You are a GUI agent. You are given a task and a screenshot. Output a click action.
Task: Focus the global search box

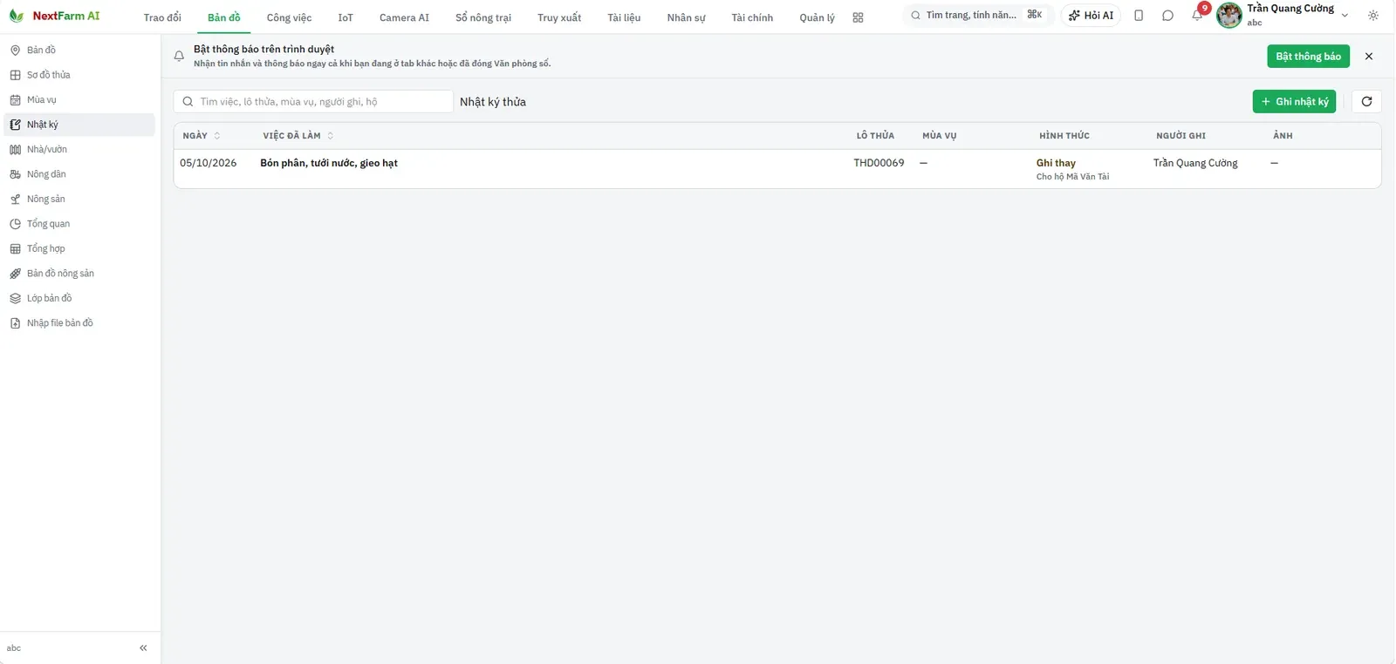pyautogui.click(x=977, y=16)
